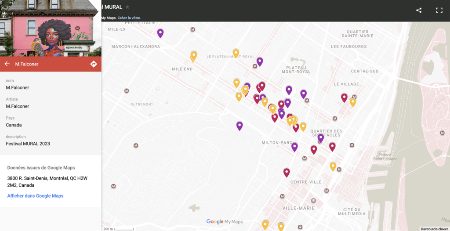
Task: Select yellow pin above Le Plateau-Mont-Royal label
Action: (x=236, y=53)
